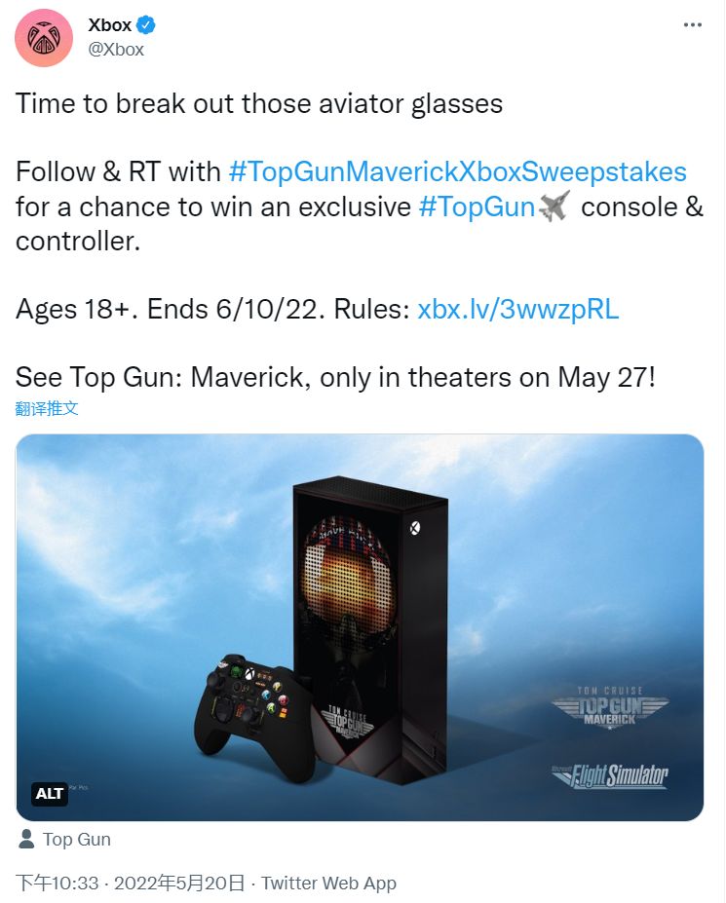
Task: Click the person icon beside Top Gun
Action: pos(26,839)
